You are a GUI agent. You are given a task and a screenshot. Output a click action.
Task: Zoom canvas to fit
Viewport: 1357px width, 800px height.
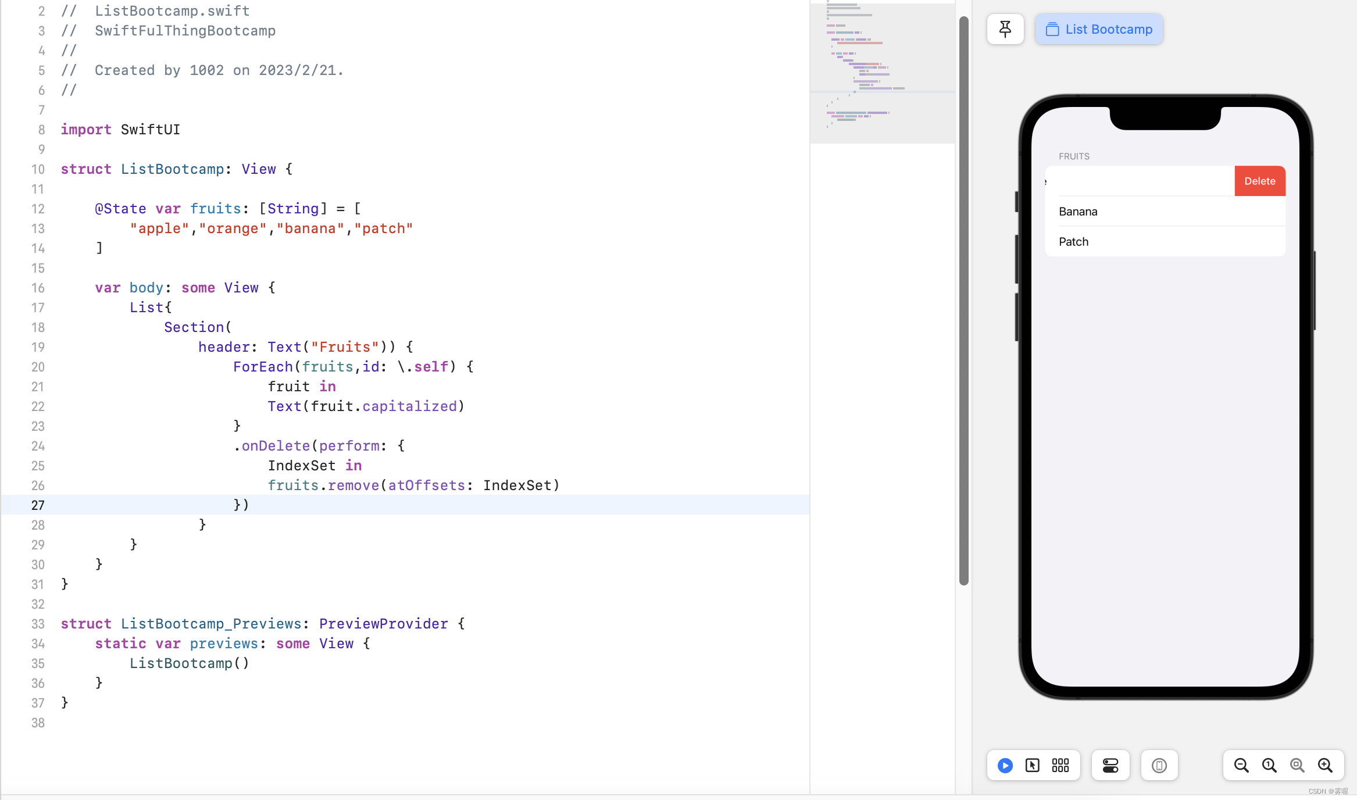click(1297, 765)
